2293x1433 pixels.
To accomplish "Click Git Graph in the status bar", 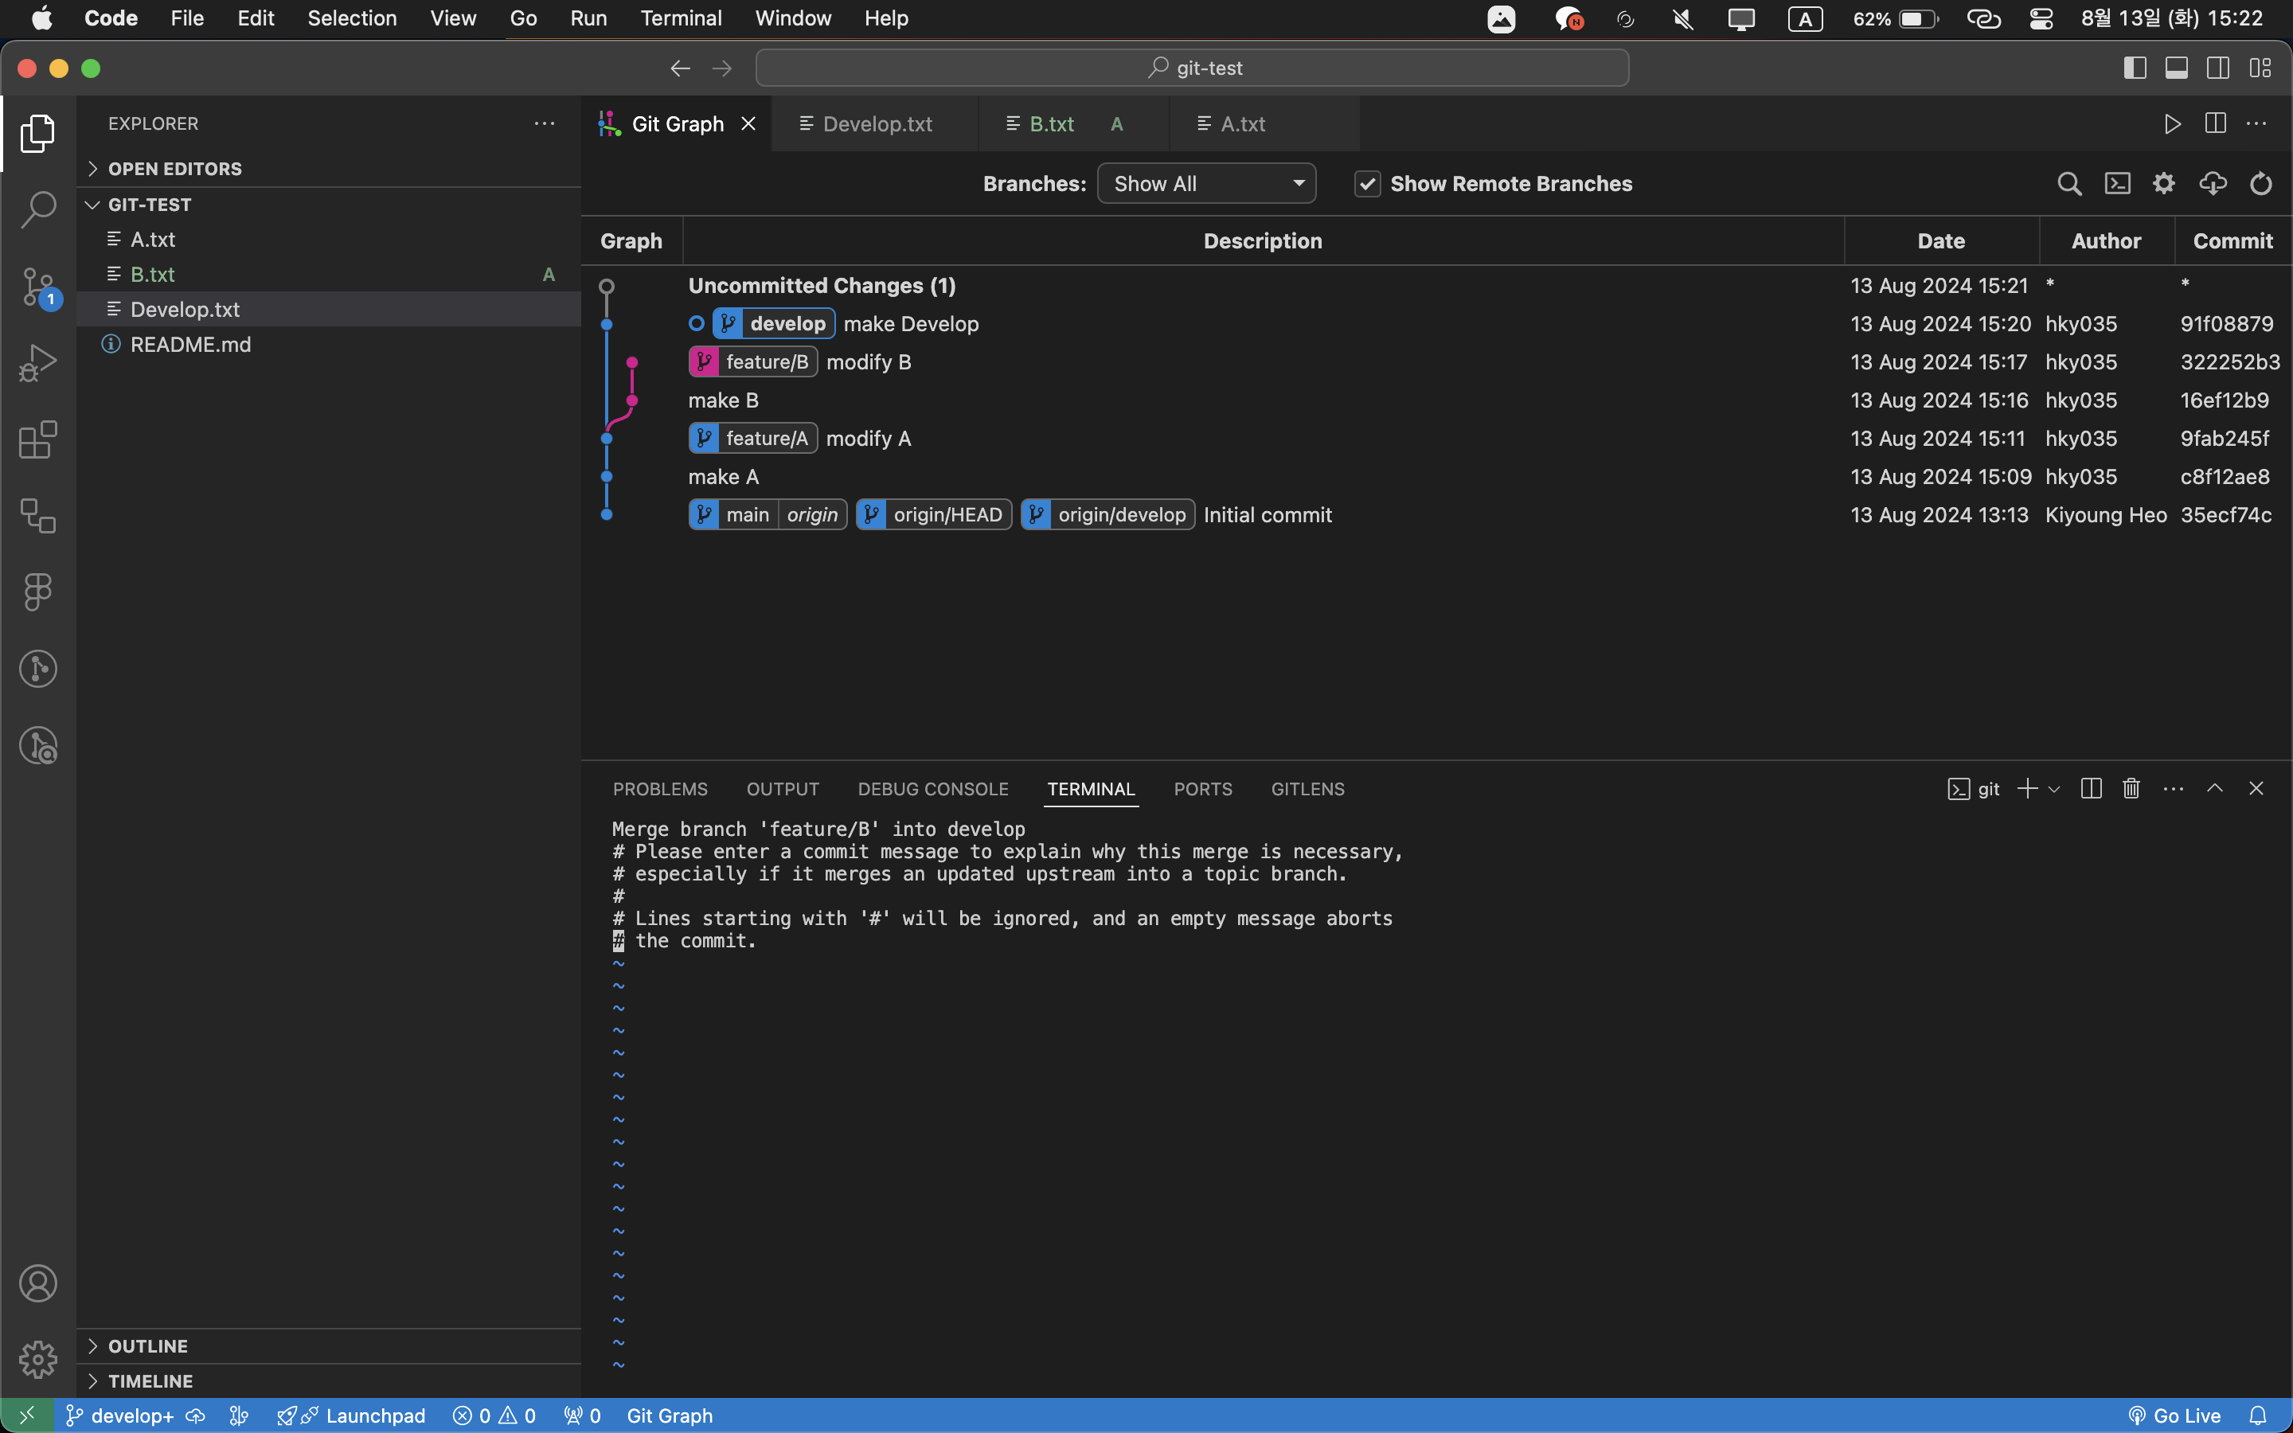I will (670, 1416).
